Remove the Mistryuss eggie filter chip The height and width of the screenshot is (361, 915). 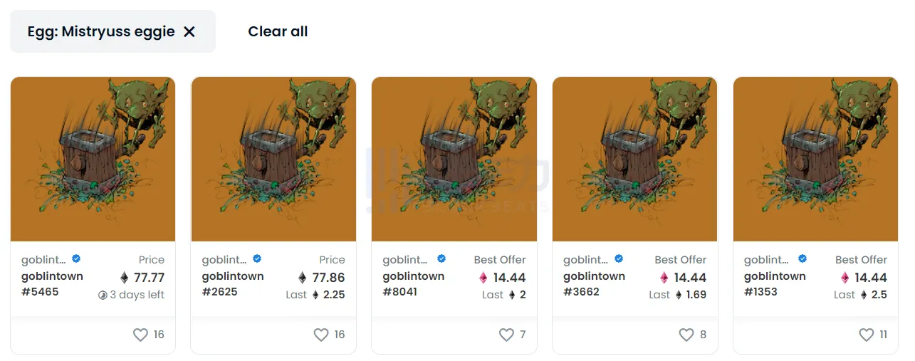(x=189, y=31)
